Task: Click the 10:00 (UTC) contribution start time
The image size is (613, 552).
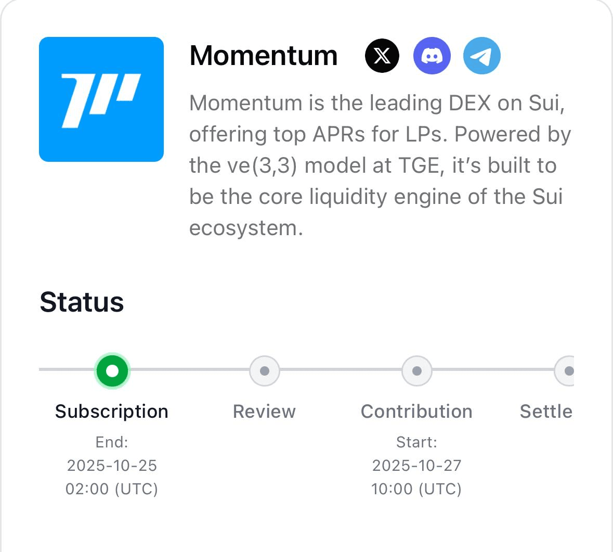Action: click(x=416, y=489)
